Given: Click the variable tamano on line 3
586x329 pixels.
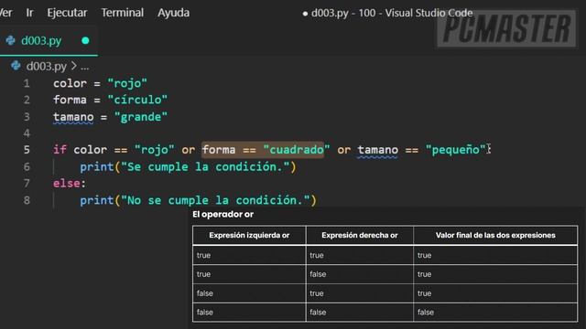Looking at the screenshot, I should (x=73, y=117).
